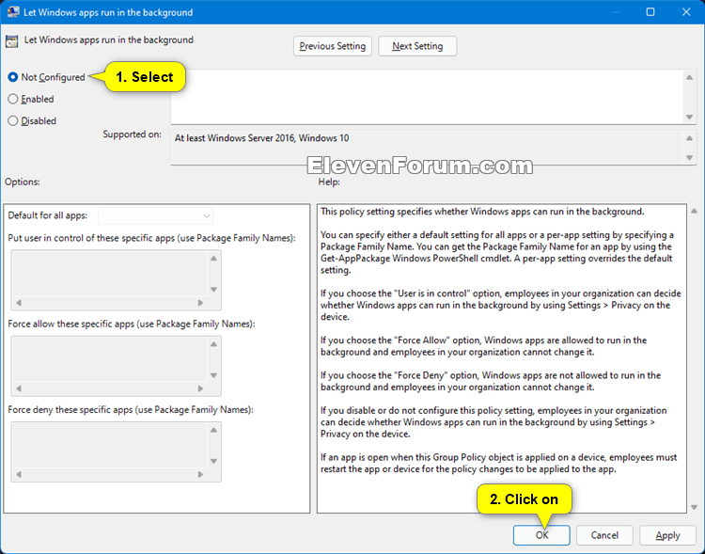Click 'Put user in control' label text
705x554 pixels.
(151, 238)
